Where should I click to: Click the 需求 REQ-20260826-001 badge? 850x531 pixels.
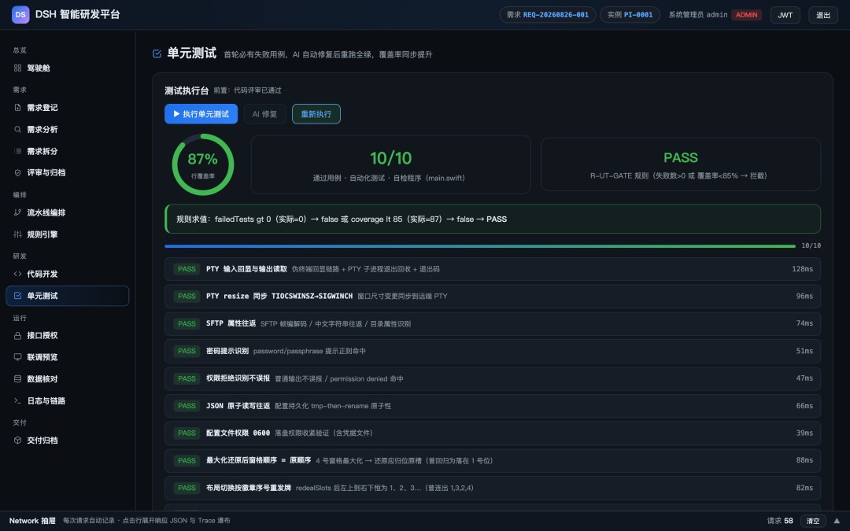[548, 15]
